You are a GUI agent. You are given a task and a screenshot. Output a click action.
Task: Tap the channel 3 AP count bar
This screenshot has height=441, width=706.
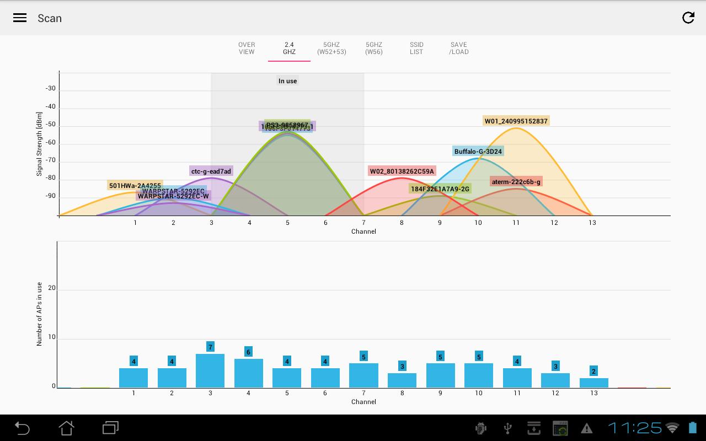(210, 370)
